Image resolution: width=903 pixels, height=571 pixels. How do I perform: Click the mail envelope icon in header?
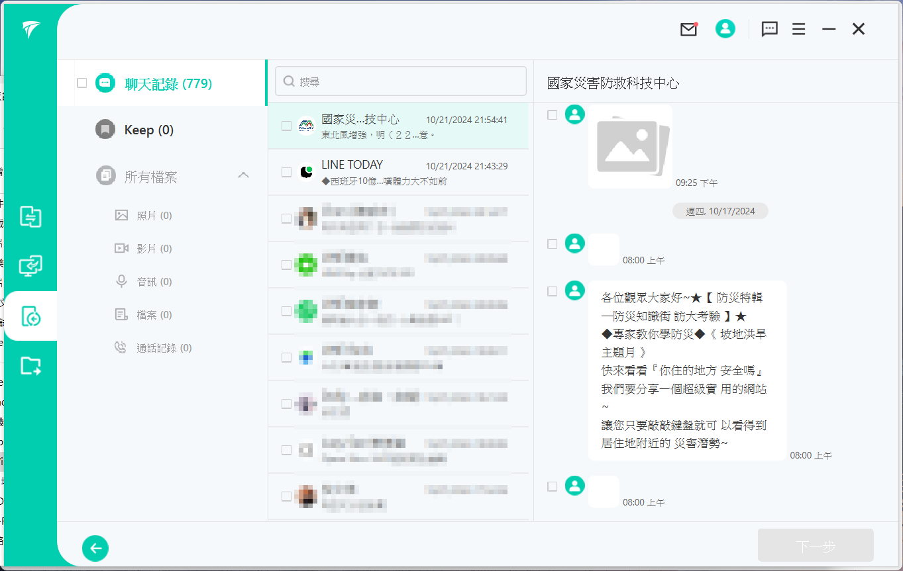(688, 29)
